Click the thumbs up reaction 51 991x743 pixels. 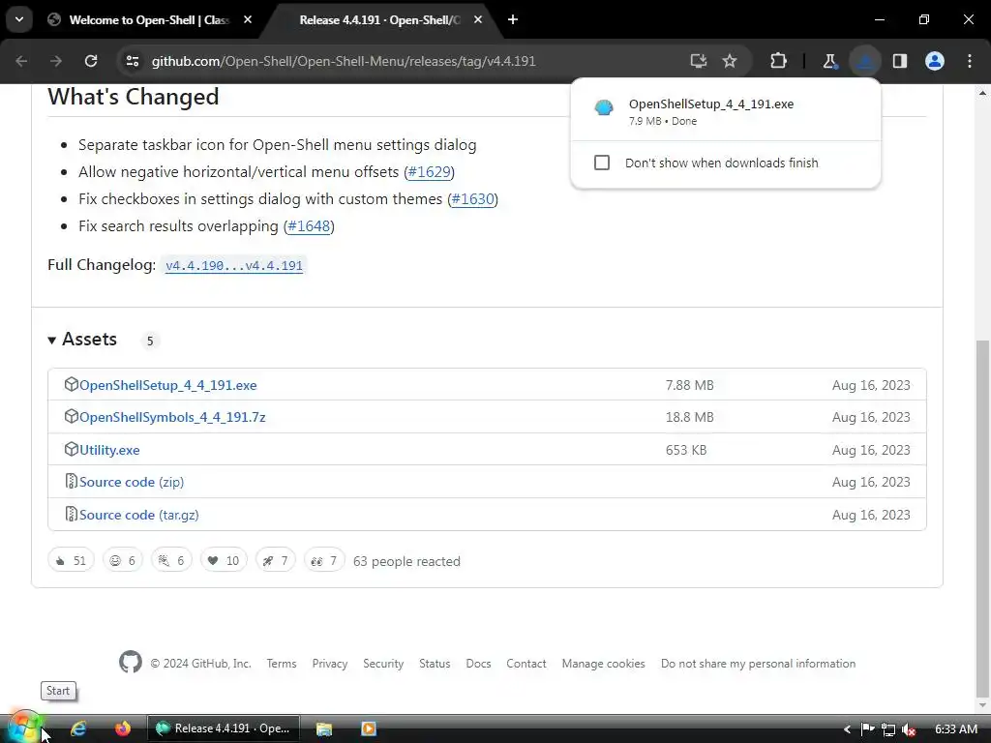coord(71,560)
